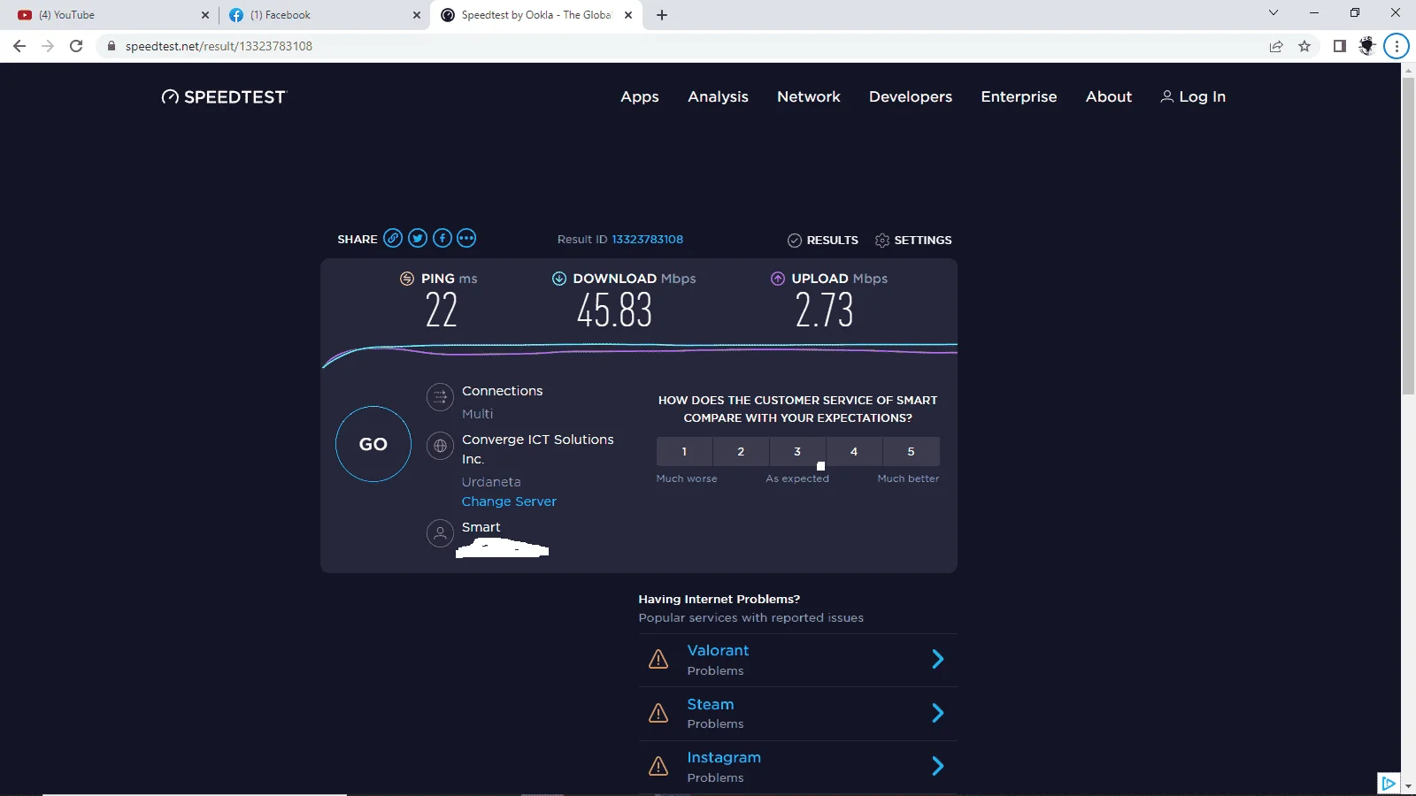Open the AdChoices icon
Screen dimensions: 1416x796
pyautogui.click(x=1389, y=783)
